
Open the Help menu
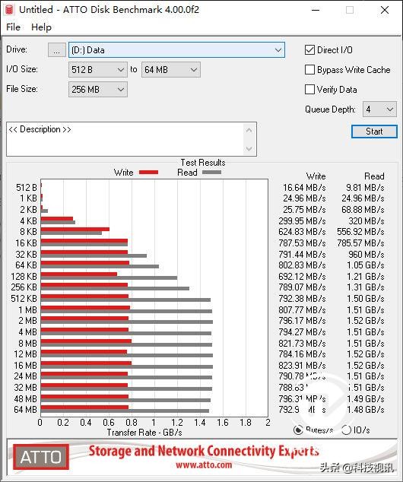(x=41, y=27)
